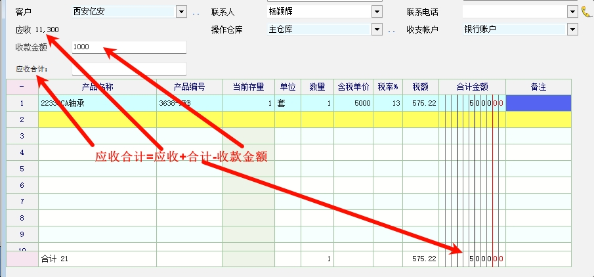The image size is (594, 277).
Task: Click the 产品编号 column header
Action: click(x=189, y=87)
